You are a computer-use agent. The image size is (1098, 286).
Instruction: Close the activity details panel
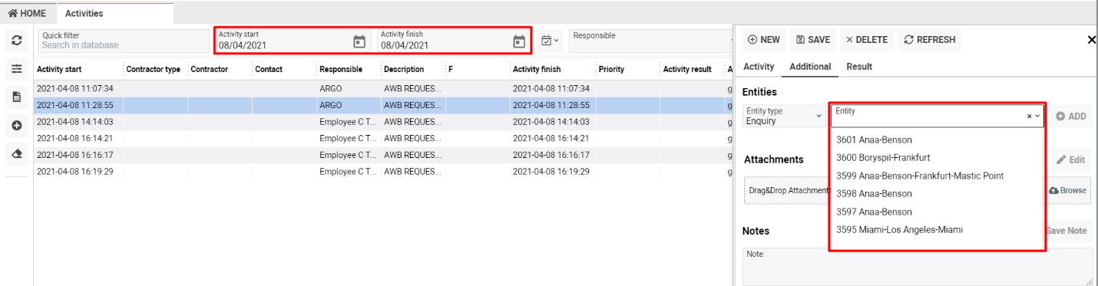[x=1092, y=40]
